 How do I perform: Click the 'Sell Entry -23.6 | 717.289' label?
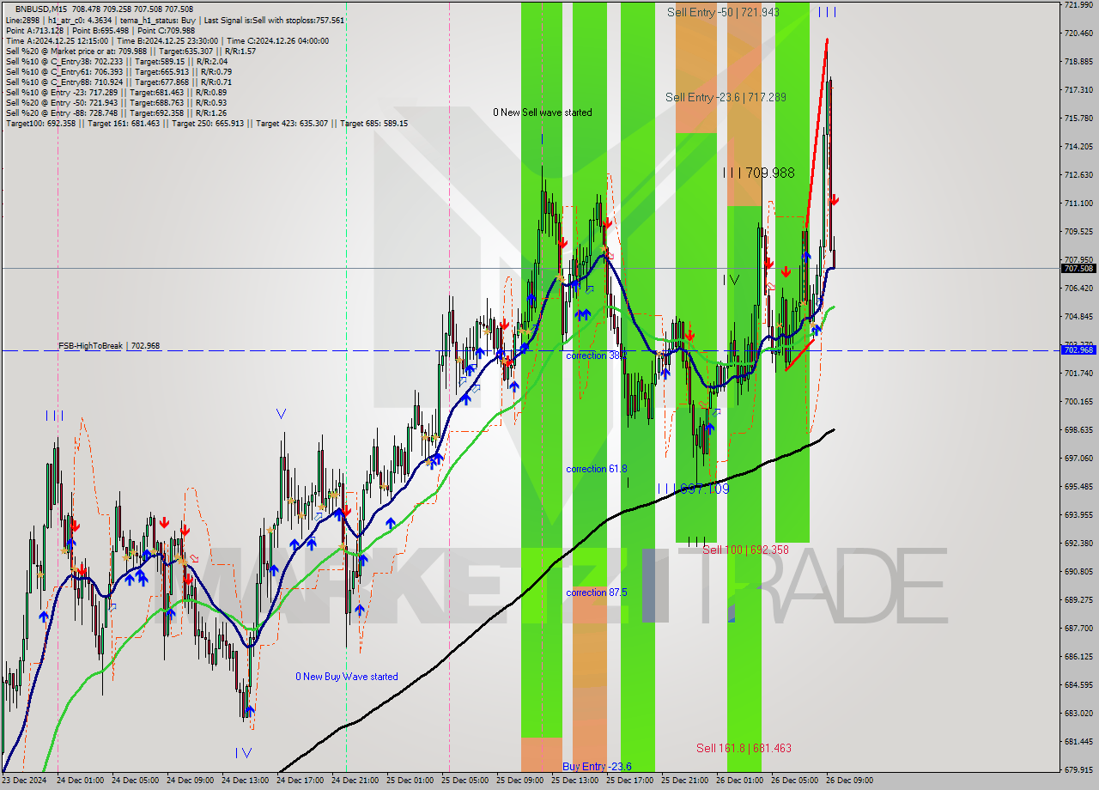pos(726,97)
